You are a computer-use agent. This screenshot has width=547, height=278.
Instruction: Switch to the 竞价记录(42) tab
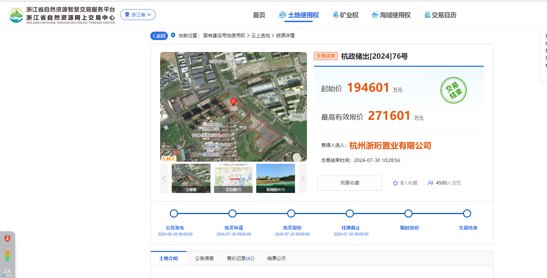pyautogui.click(x=240, y=258)
